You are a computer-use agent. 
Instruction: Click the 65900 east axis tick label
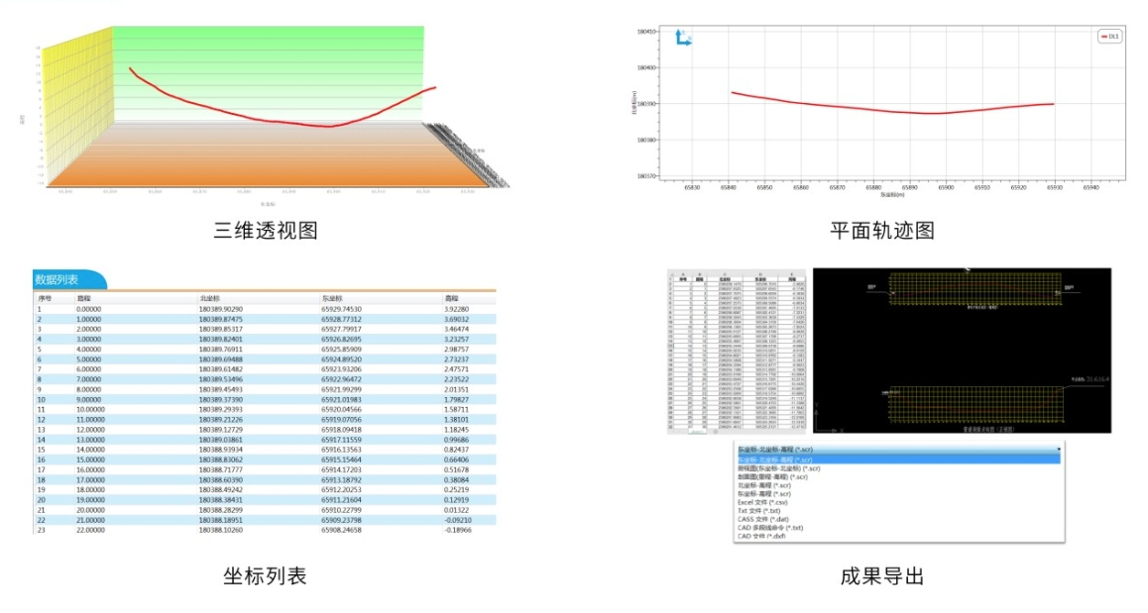pos(945,188)
